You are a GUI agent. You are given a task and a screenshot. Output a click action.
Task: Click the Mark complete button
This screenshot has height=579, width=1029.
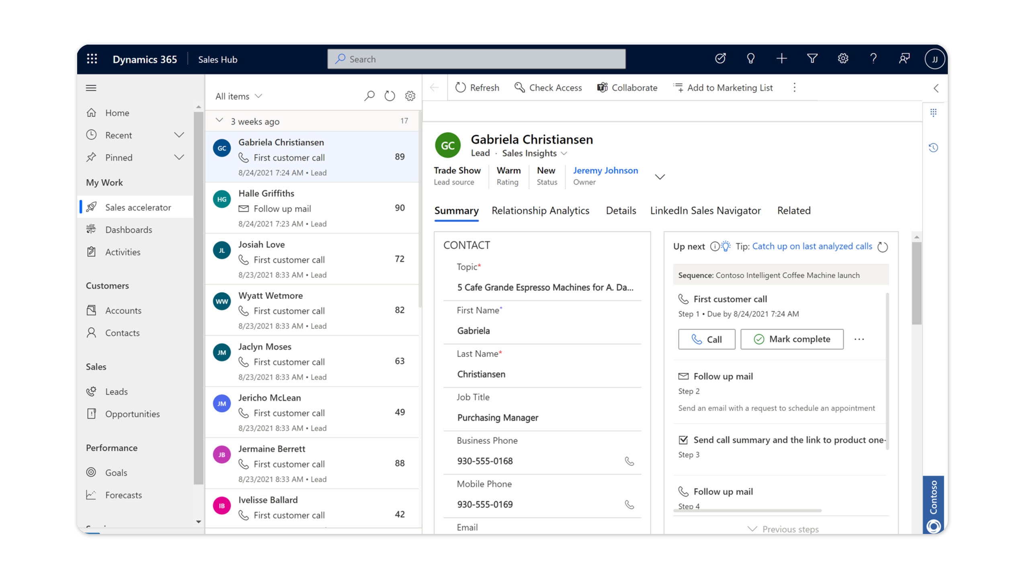tap(791, 339)
